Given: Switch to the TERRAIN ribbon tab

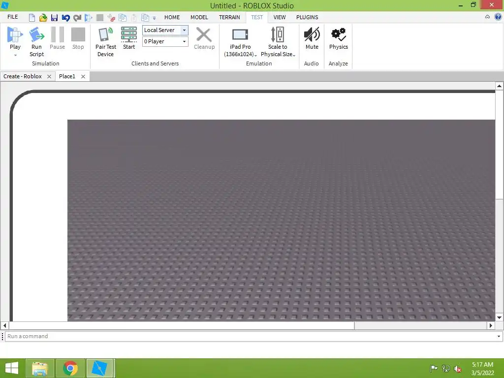Looking at the screenshot, I should point(229,17).
